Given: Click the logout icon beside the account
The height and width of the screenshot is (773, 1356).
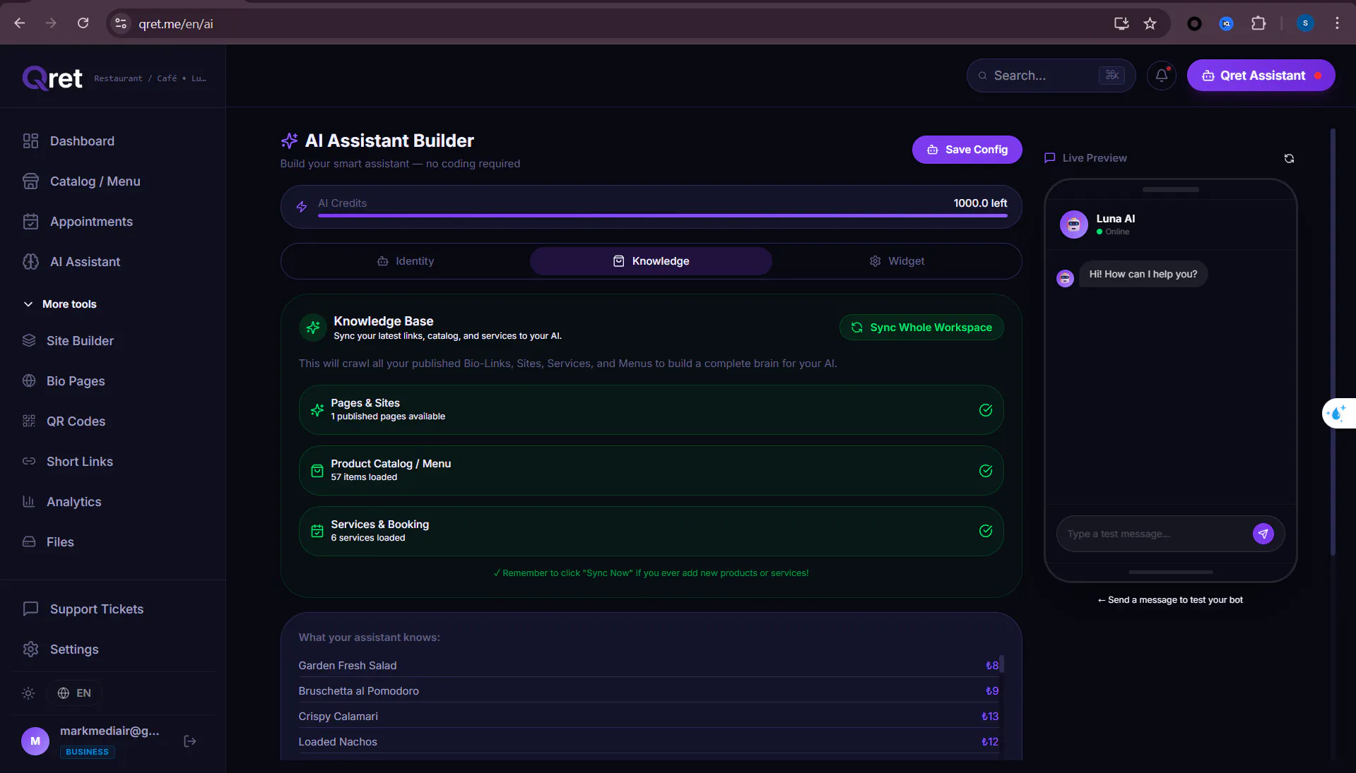Looking at the screenshot, I should [189, 741].
